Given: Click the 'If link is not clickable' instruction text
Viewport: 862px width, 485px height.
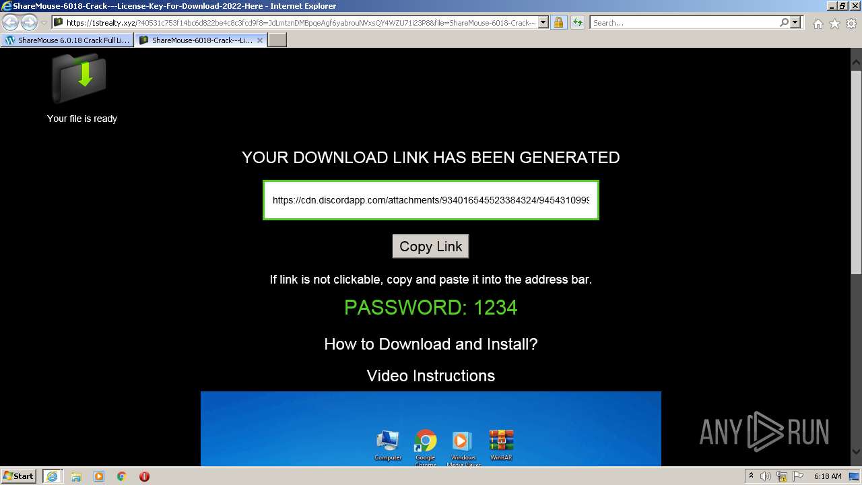Looking at the screenshot, I should point(431,280).
